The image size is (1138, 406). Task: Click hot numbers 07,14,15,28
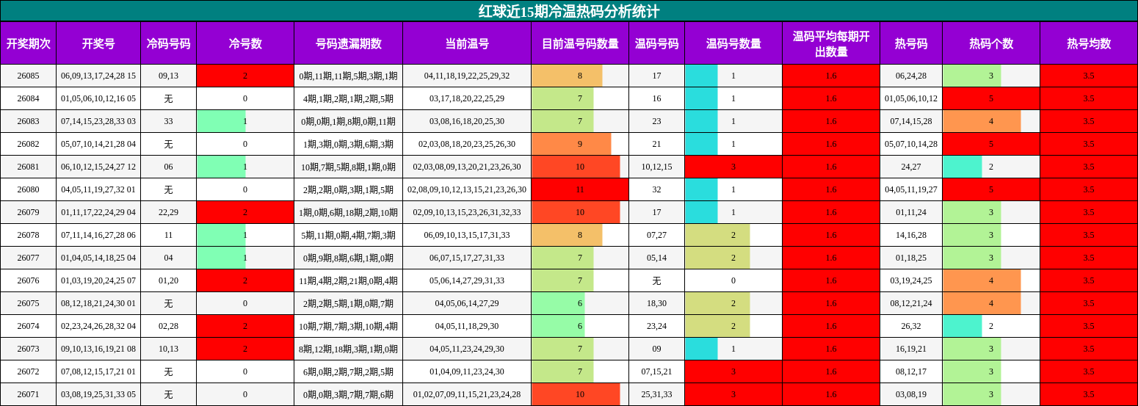[911, 121]
